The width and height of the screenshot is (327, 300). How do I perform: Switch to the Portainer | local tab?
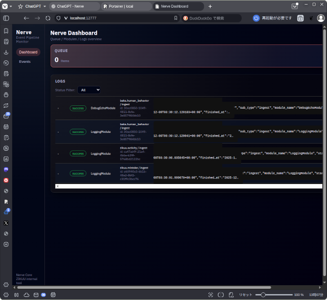pyautogui.click(x=125, y=6)
